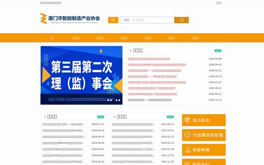Open the red headline dated 2026-06-05
Screen dimensions: 264x165
click(157, 65)
